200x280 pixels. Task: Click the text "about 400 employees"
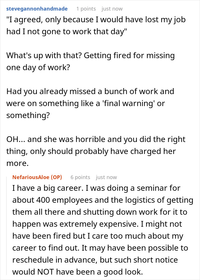pos(52,200)
